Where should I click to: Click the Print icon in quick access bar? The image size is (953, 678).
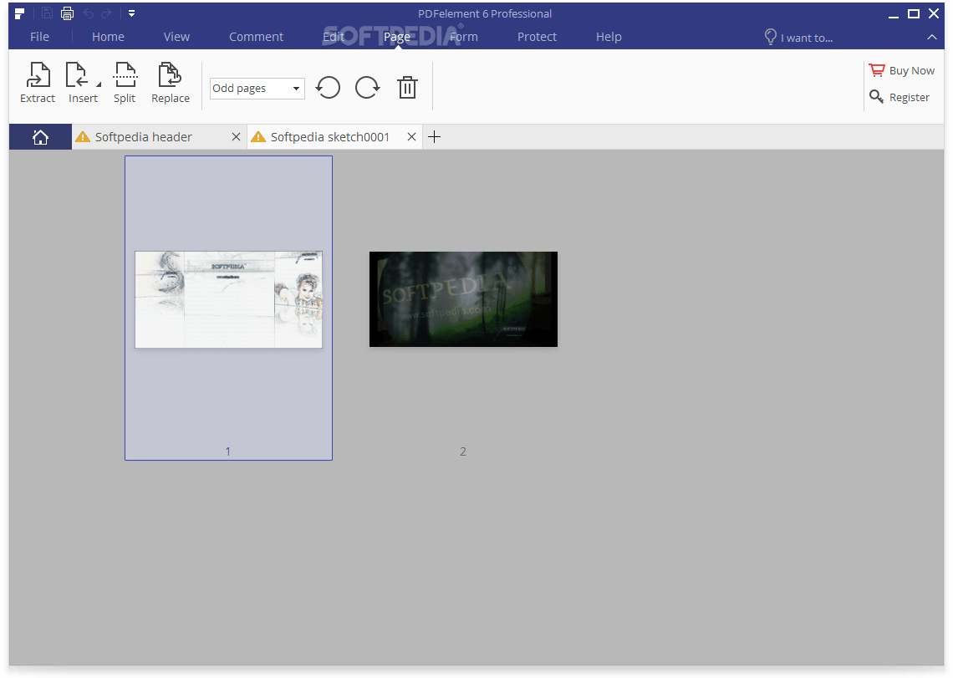point(67,13)
